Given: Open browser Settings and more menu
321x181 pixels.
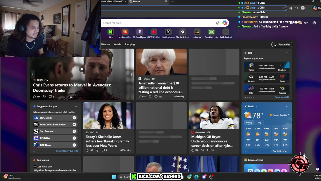Looking at the screenshot, I should (309, 8).
